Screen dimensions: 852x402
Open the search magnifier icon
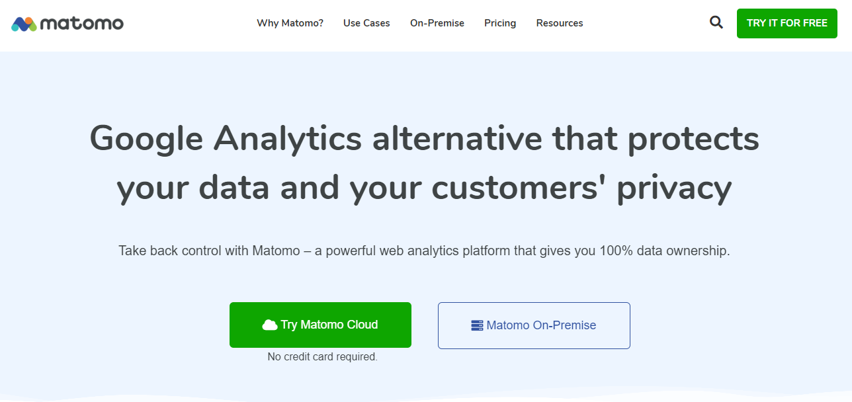pyautogui.click(x=716, y=22)
